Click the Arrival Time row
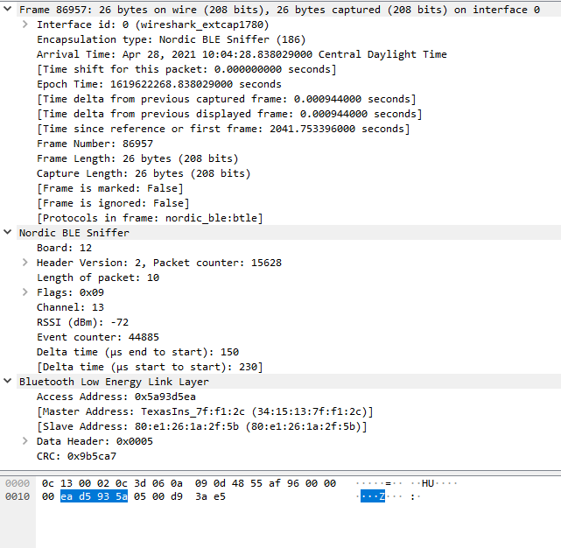 point(241,54)
